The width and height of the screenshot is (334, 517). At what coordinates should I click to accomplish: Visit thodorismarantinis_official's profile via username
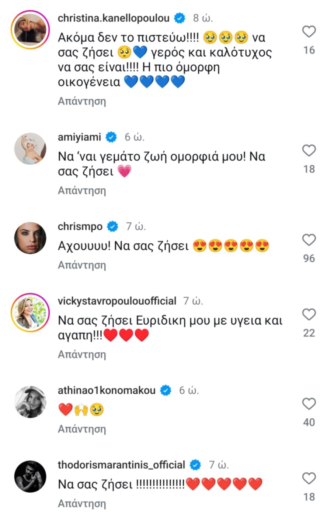pos(121,465)
